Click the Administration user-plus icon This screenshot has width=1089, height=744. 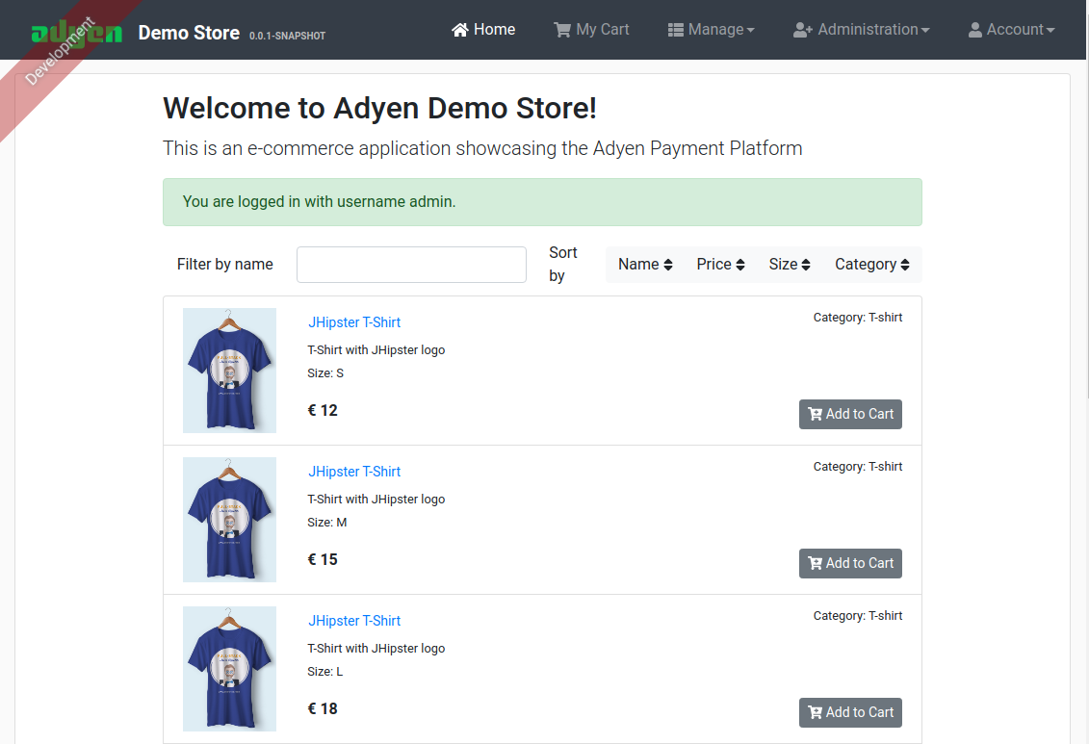coord(803,30)
